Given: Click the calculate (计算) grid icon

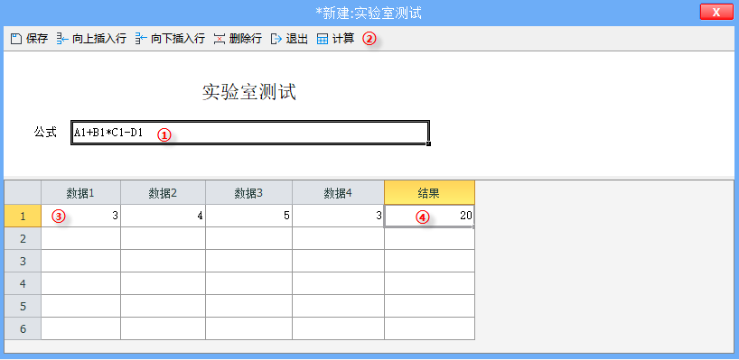Looking at the screenshot, I should 323,39.
